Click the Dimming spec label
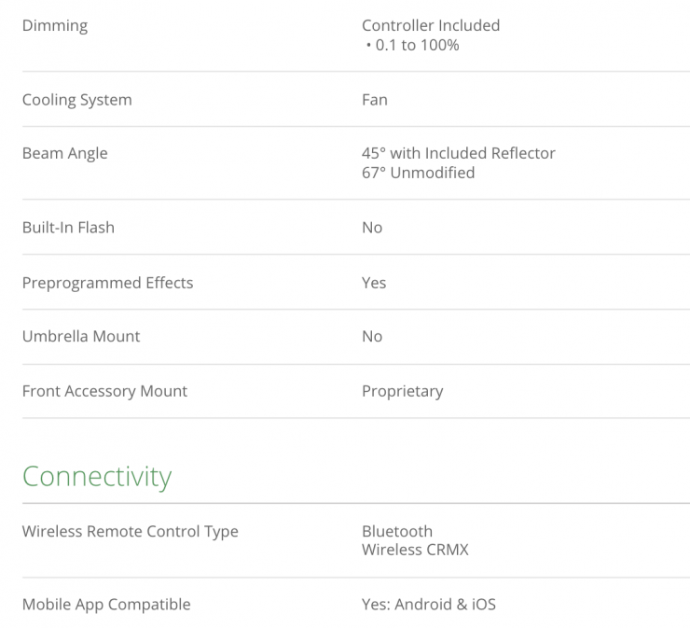The height and width of the screenshot is (628, 690). 55,26
